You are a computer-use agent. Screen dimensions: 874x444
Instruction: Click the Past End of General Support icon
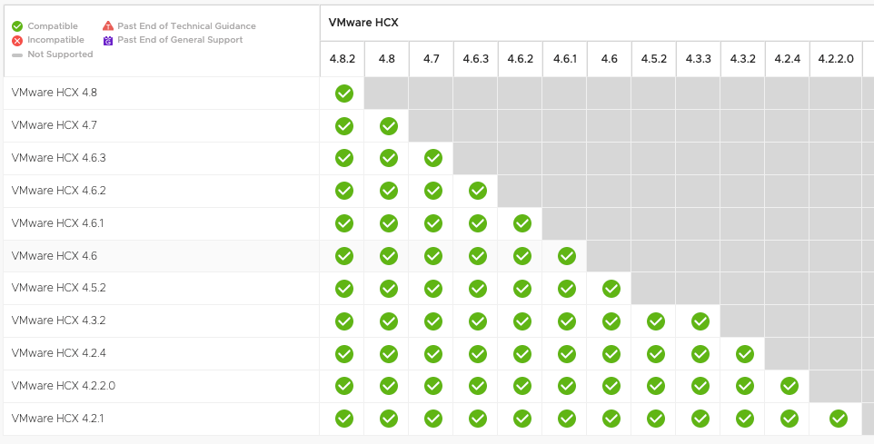tap(108, 40)
